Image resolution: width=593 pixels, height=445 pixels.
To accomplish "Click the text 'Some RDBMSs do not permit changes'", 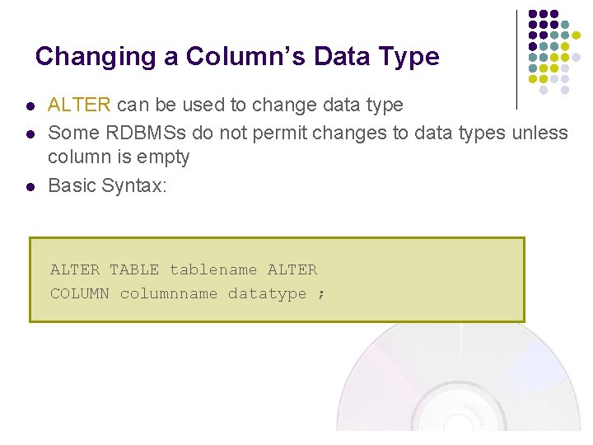I will click(198, 132).
